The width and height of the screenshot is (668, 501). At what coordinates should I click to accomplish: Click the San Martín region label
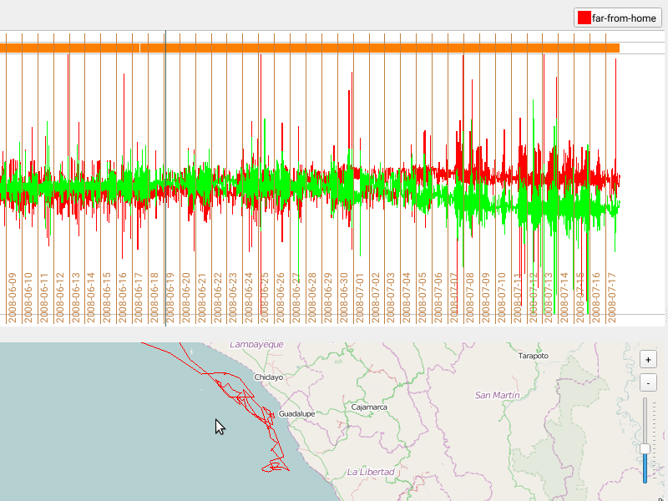pyautogui.click(x=497, y=395)
